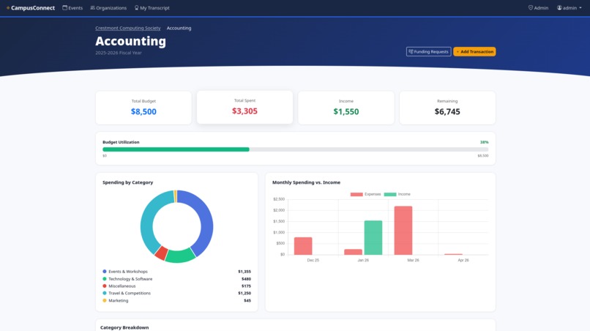The width and height of the screenshot is (590, 331).
Task: Click the Budget Utilization progress bar
Action: pos(296,149)
